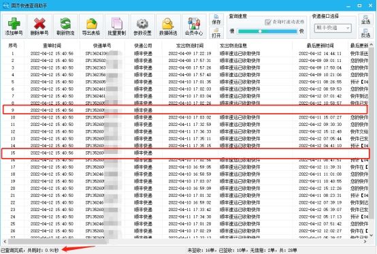Click the horizontal scrollbar left arrow
Screen dimensions: 377x254
click(x=5, y=241)
